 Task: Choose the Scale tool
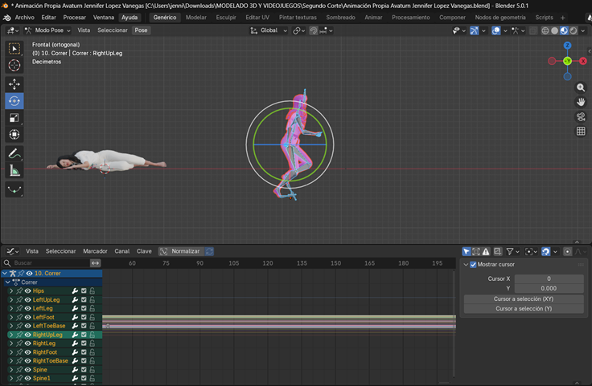coord(14,118)
